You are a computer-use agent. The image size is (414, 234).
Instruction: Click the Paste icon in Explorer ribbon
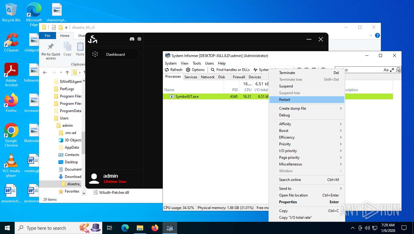coord(80,47)
